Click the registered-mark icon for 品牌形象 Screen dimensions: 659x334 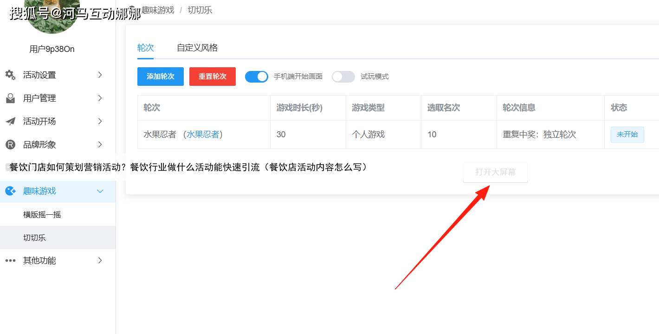coord(10,144)
